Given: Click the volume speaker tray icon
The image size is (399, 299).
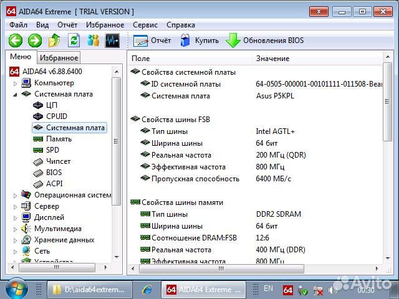Looking at the screenshot, I should pyautogui.click(x=332, y=290).
